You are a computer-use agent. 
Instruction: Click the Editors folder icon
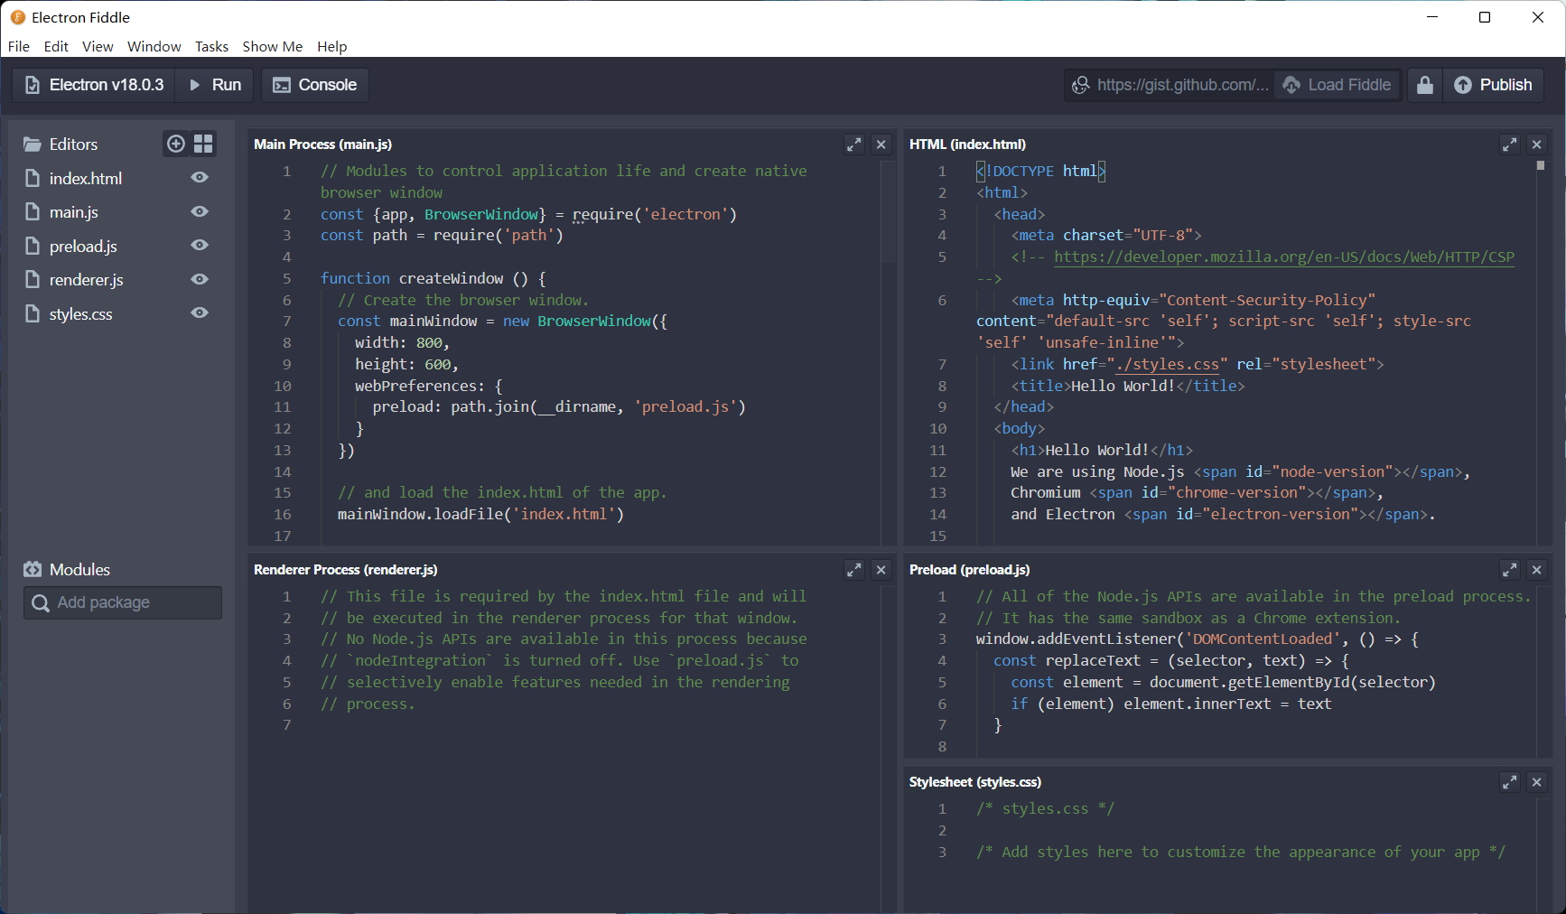tap(33, 145)
